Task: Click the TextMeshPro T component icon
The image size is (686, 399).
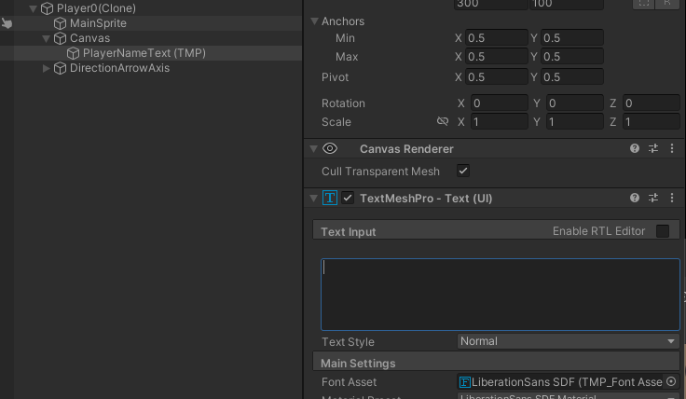Action: point(330,199)
